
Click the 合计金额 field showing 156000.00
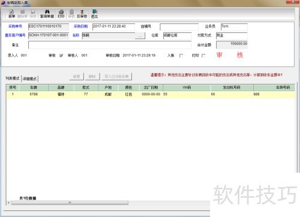232,45
